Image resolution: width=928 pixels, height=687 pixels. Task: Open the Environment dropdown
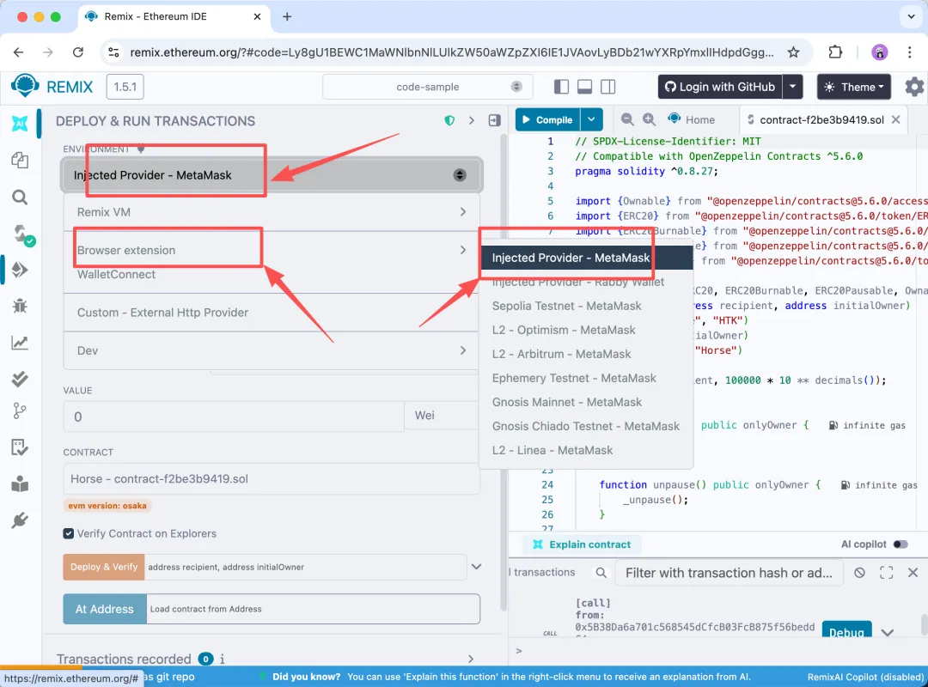[x=272, y=175]
